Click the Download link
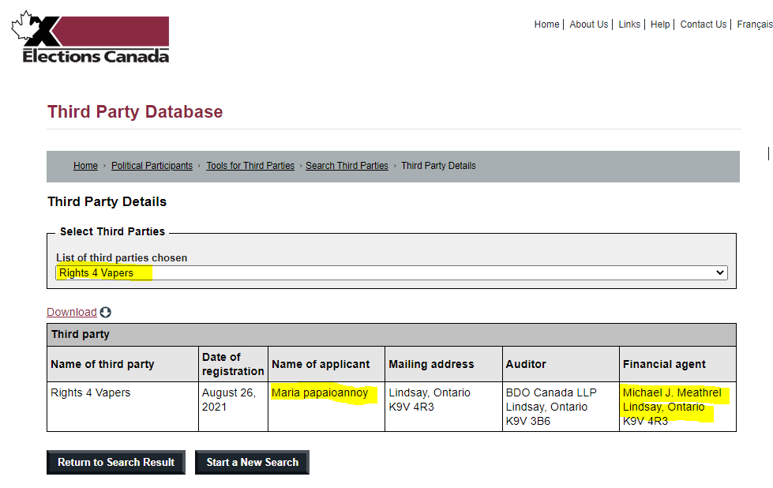Image resolution: width=773 pixels, height=488 pixels. [72, 312]
